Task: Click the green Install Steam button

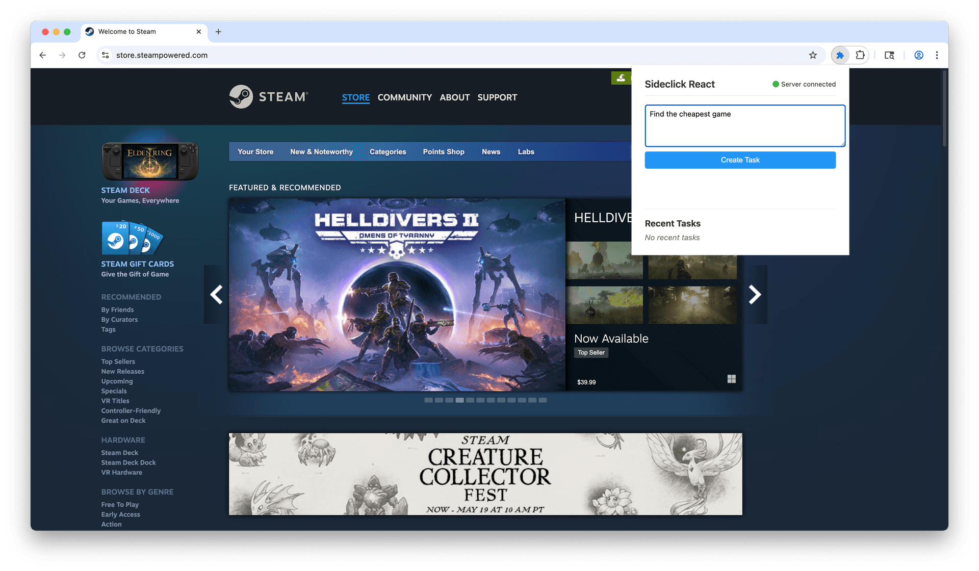Action: [621, 78]
